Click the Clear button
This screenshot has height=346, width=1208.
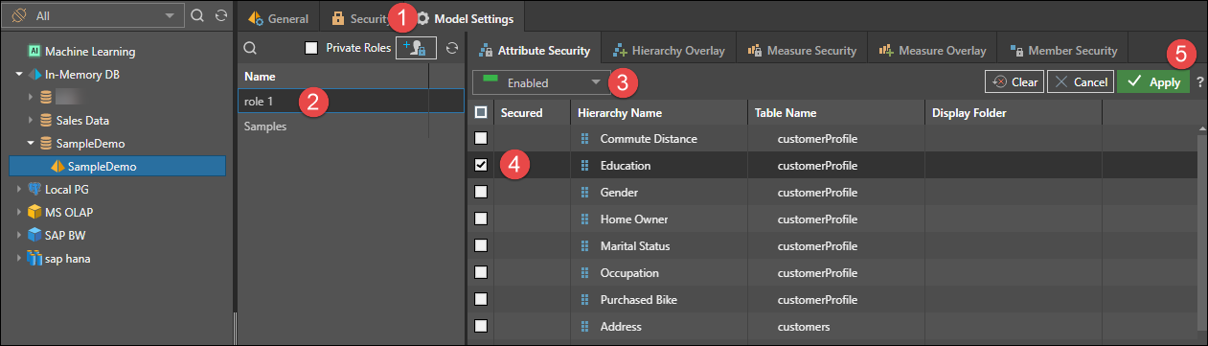[x=1014, y=82]
